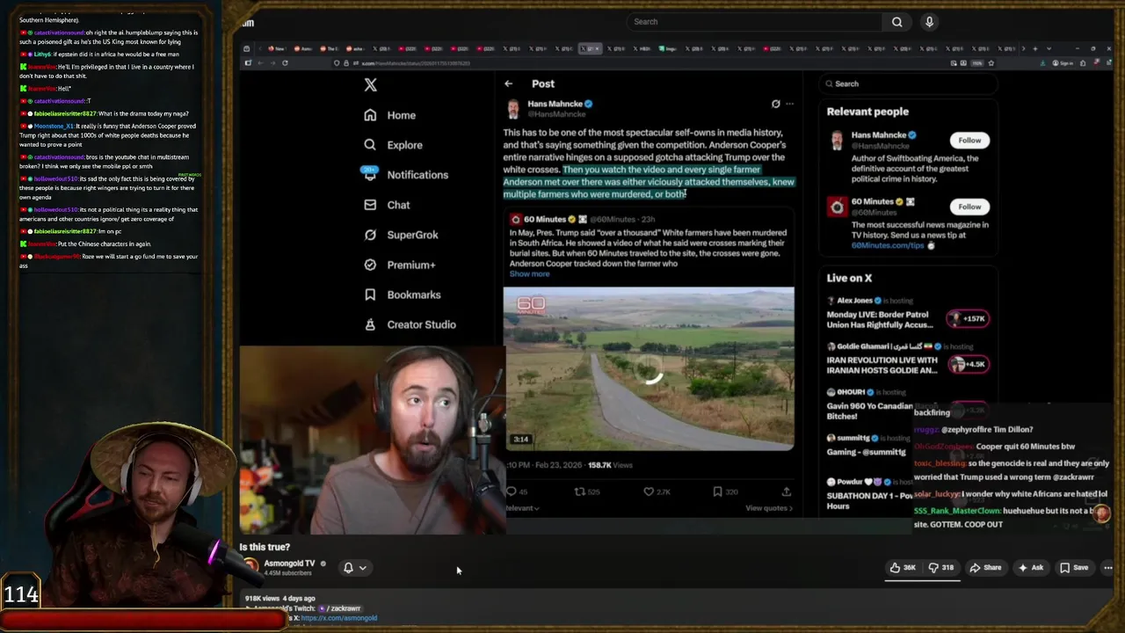Click the repost icon showing 525
Image resolution: width=1125 pixels, height=633 pixels.
[x=580, y=491]
